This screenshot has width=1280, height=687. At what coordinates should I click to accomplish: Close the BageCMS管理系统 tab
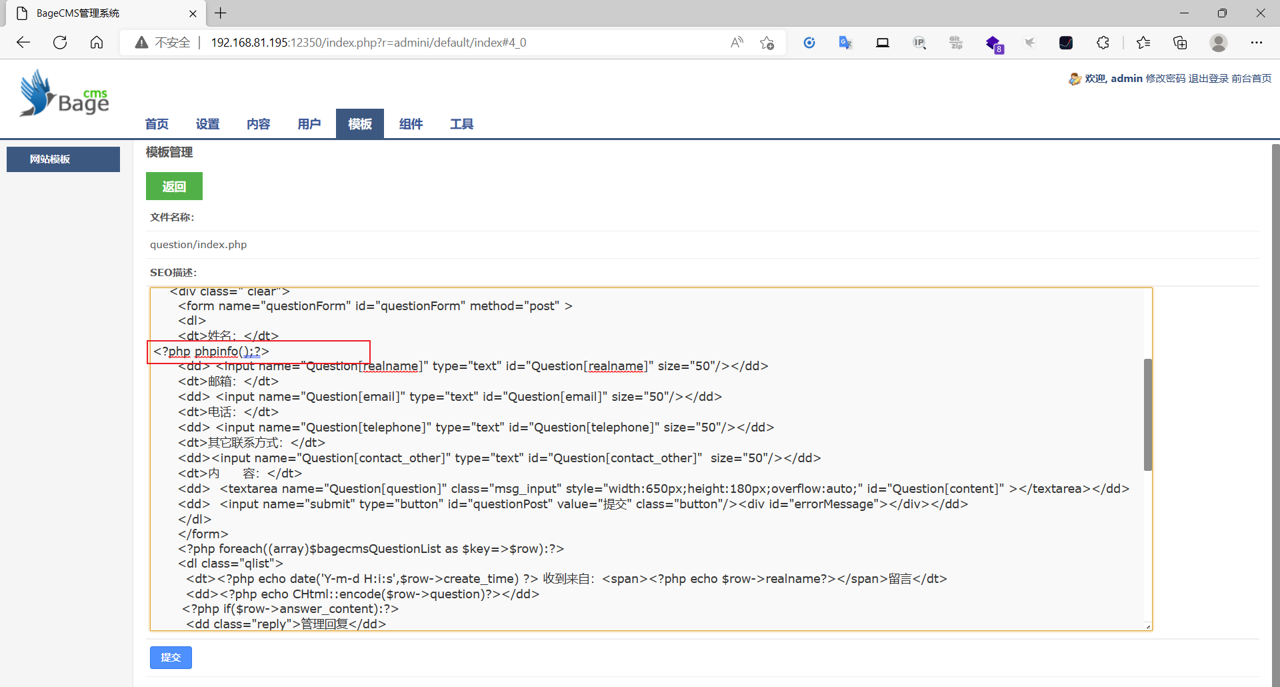193,13
